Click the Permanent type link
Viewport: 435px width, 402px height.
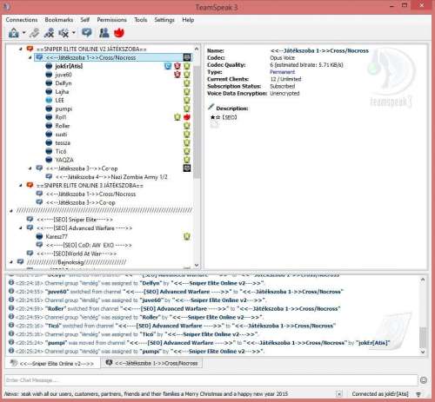coord(282,72)
